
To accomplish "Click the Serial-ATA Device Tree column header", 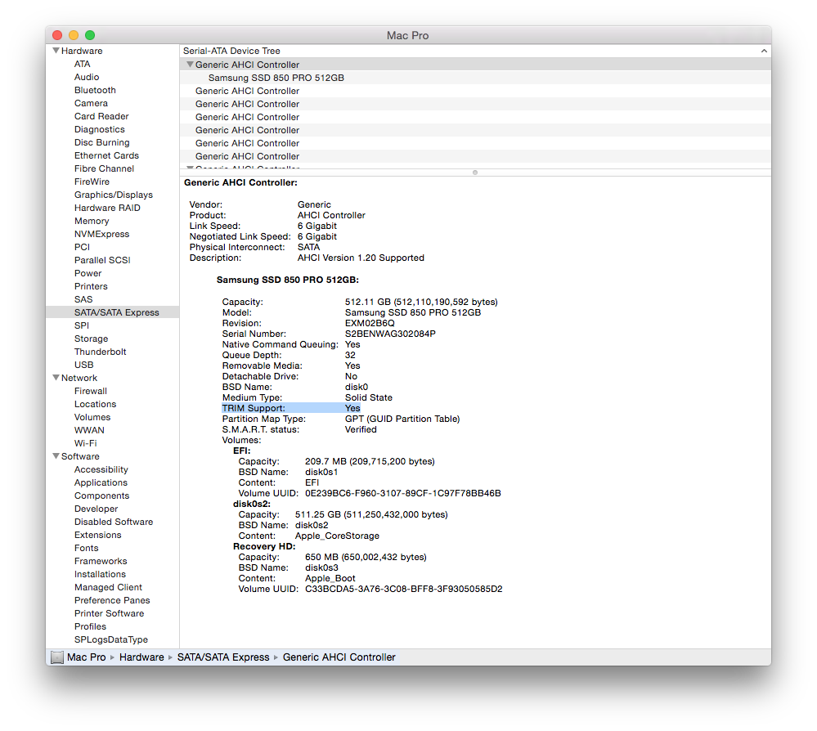I will (x=475, y=51).
